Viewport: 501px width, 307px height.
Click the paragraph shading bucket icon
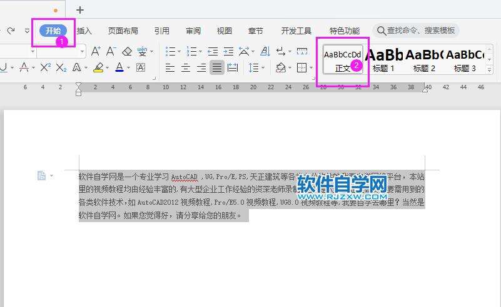(x=281, y=67)
